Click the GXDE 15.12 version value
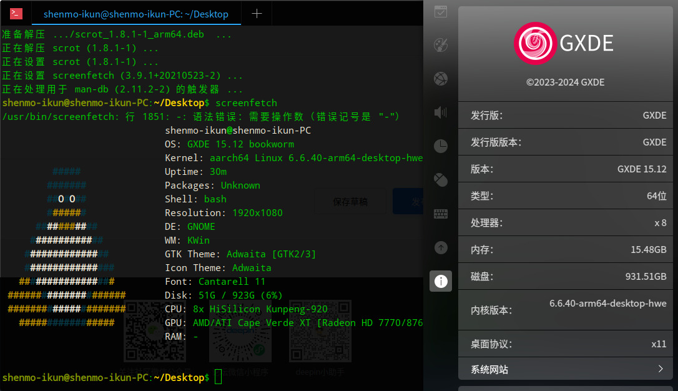678x391 pixels. (642, 169)
